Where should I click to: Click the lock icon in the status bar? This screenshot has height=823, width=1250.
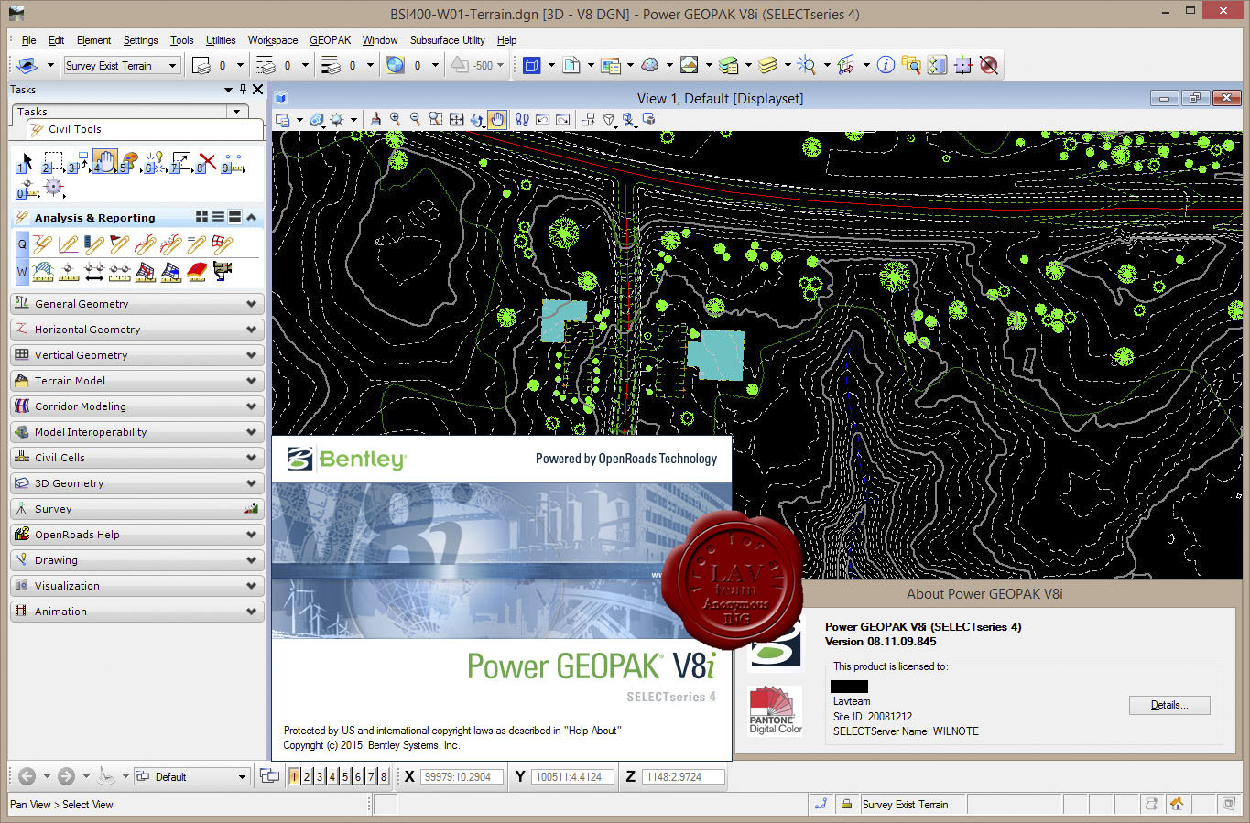point(847,804)
